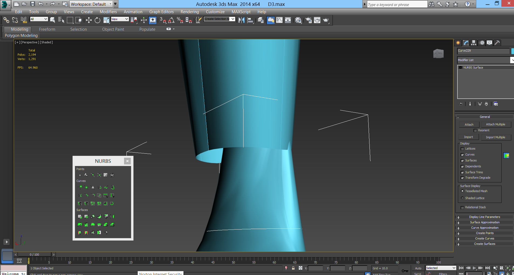Enable the Lattices display checkbox
Viewport: 514px width, 275px height.
pos(462,149)
